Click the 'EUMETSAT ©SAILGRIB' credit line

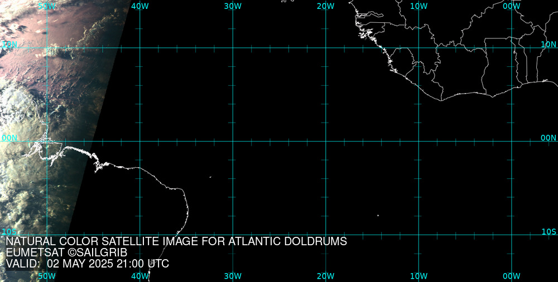coord(66,252)
